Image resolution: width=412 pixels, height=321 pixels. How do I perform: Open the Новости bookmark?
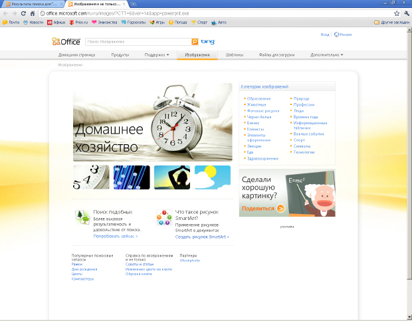[33, 23]
